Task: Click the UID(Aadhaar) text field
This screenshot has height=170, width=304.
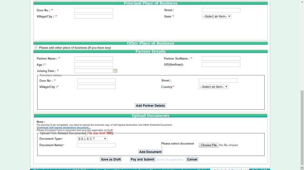Action: (x=221, y=65)
